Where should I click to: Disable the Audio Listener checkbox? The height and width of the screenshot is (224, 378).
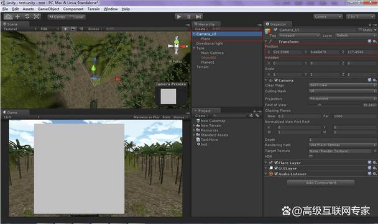pyautogui.click(x=276, y=174)
